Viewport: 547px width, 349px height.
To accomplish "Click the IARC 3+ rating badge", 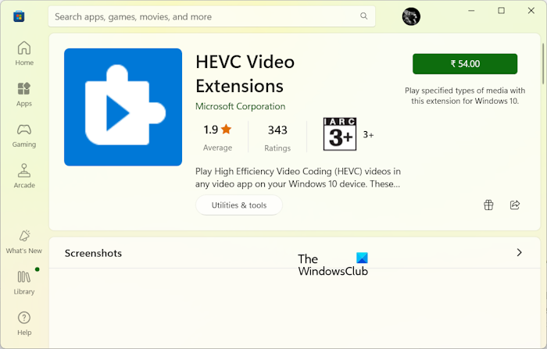I will tap(340, 134).
